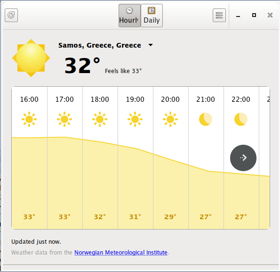Click the 16:00 sun icon
The width and height of the screenshot is (280, 272).
(29, 119)
